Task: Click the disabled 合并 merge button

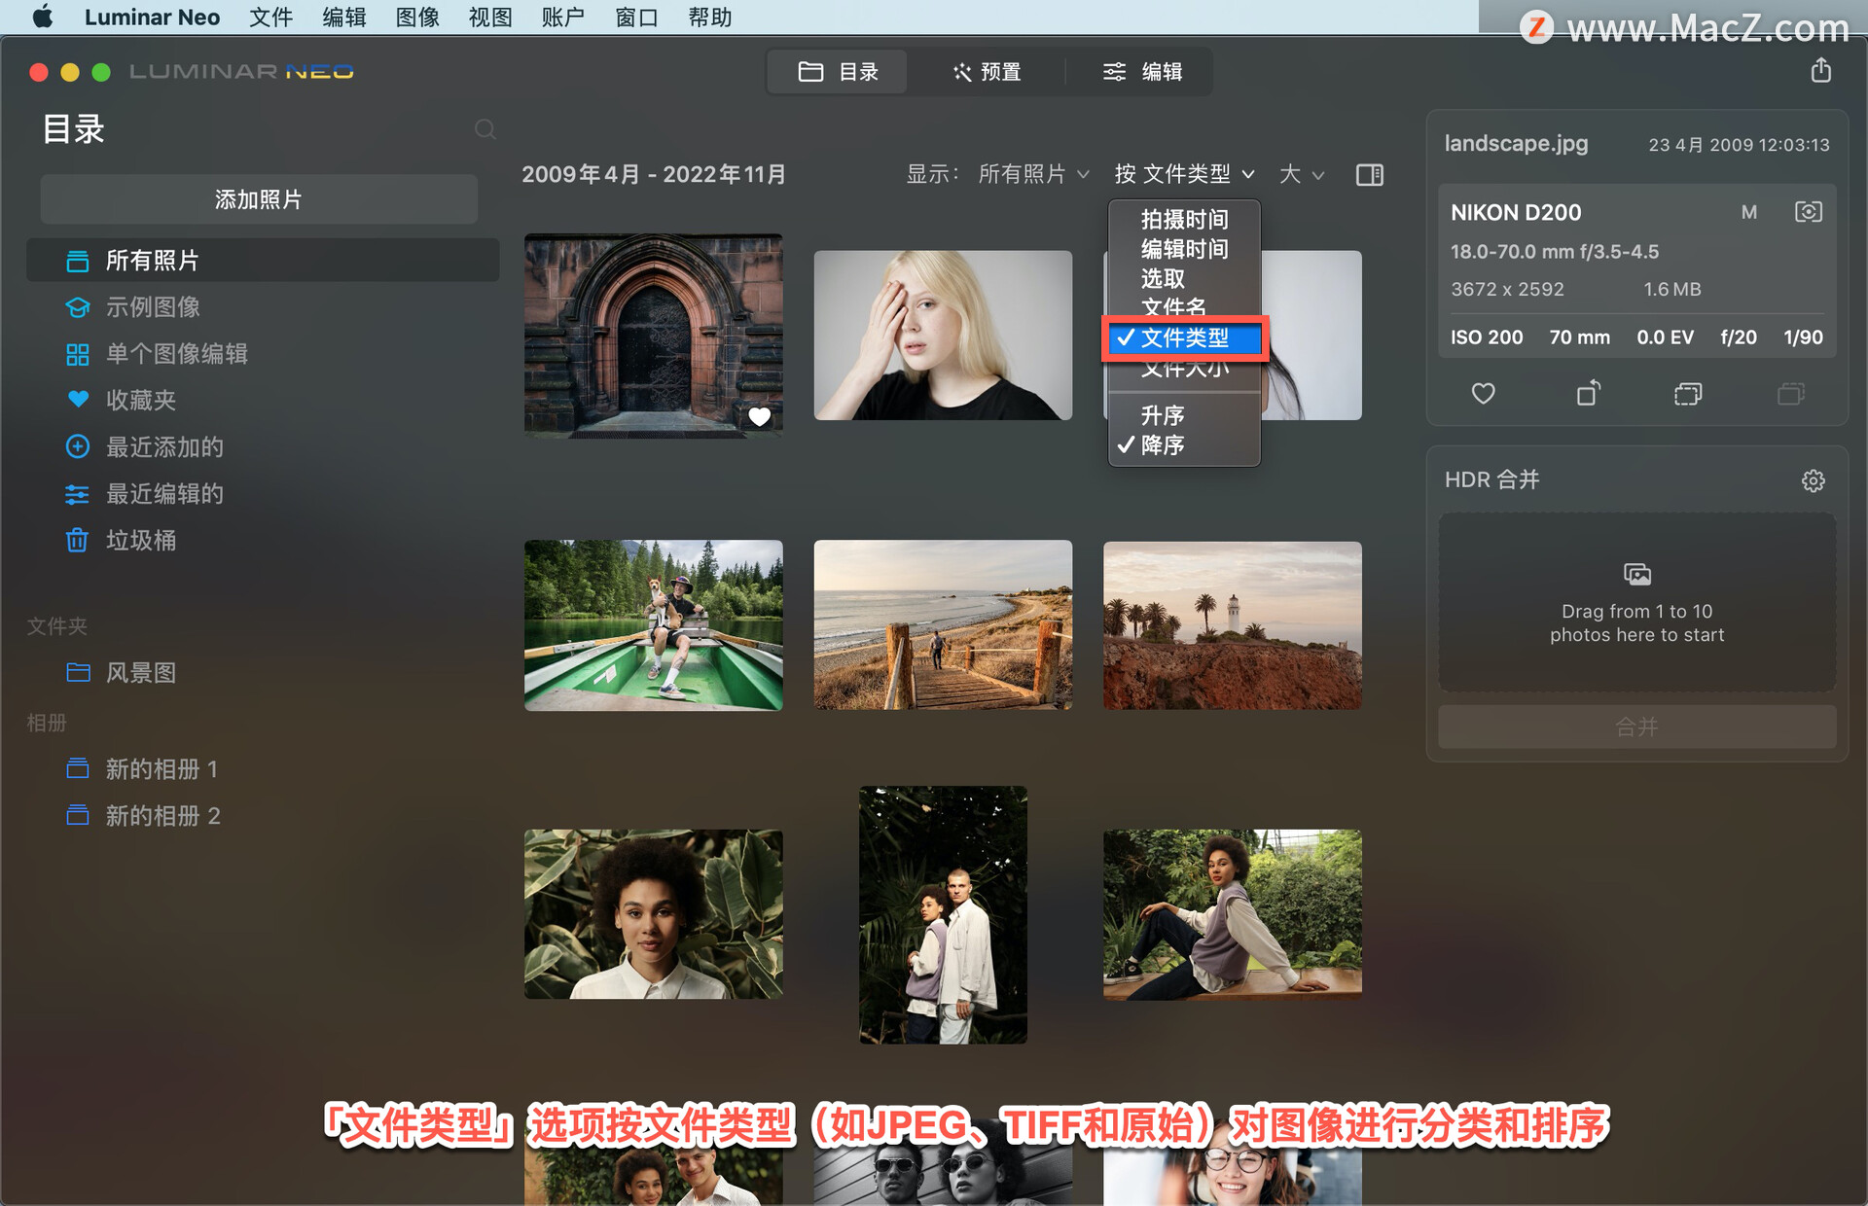Action: tap(1636, 727)
